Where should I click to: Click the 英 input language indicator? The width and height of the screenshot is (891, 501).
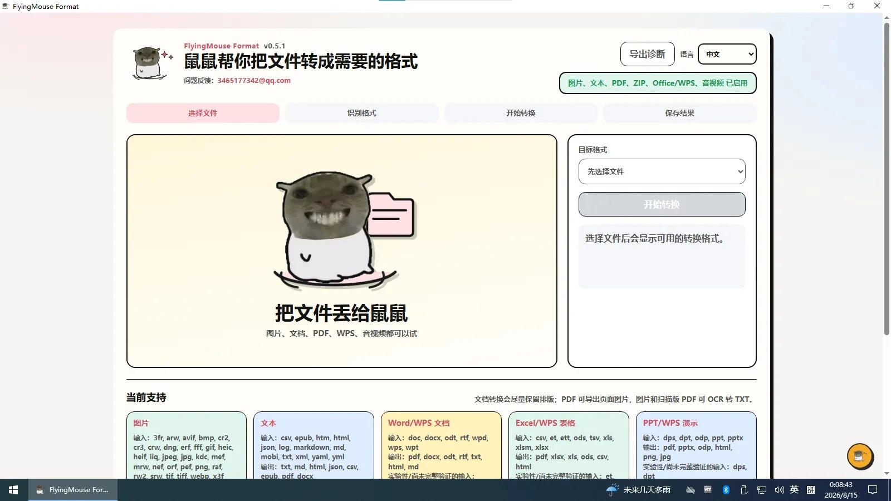794,490
